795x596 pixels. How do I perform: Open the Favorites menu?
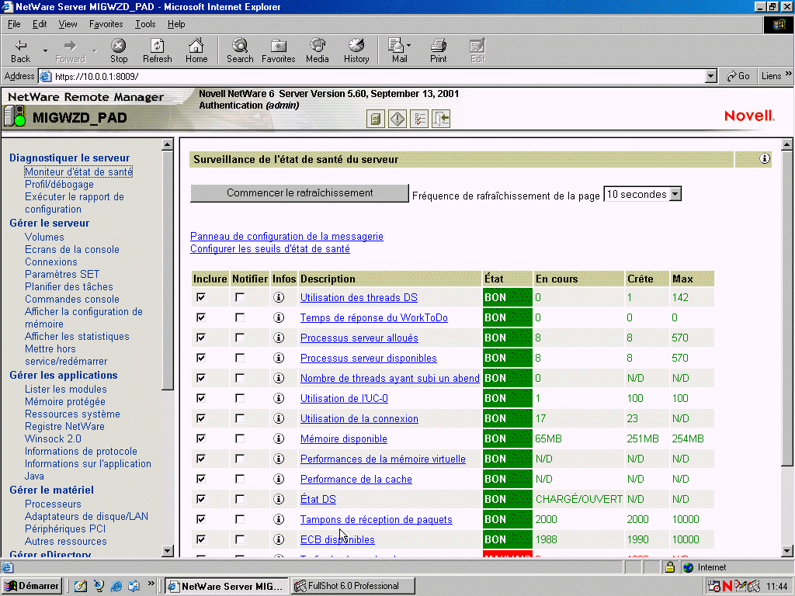[x=108, y=24]
